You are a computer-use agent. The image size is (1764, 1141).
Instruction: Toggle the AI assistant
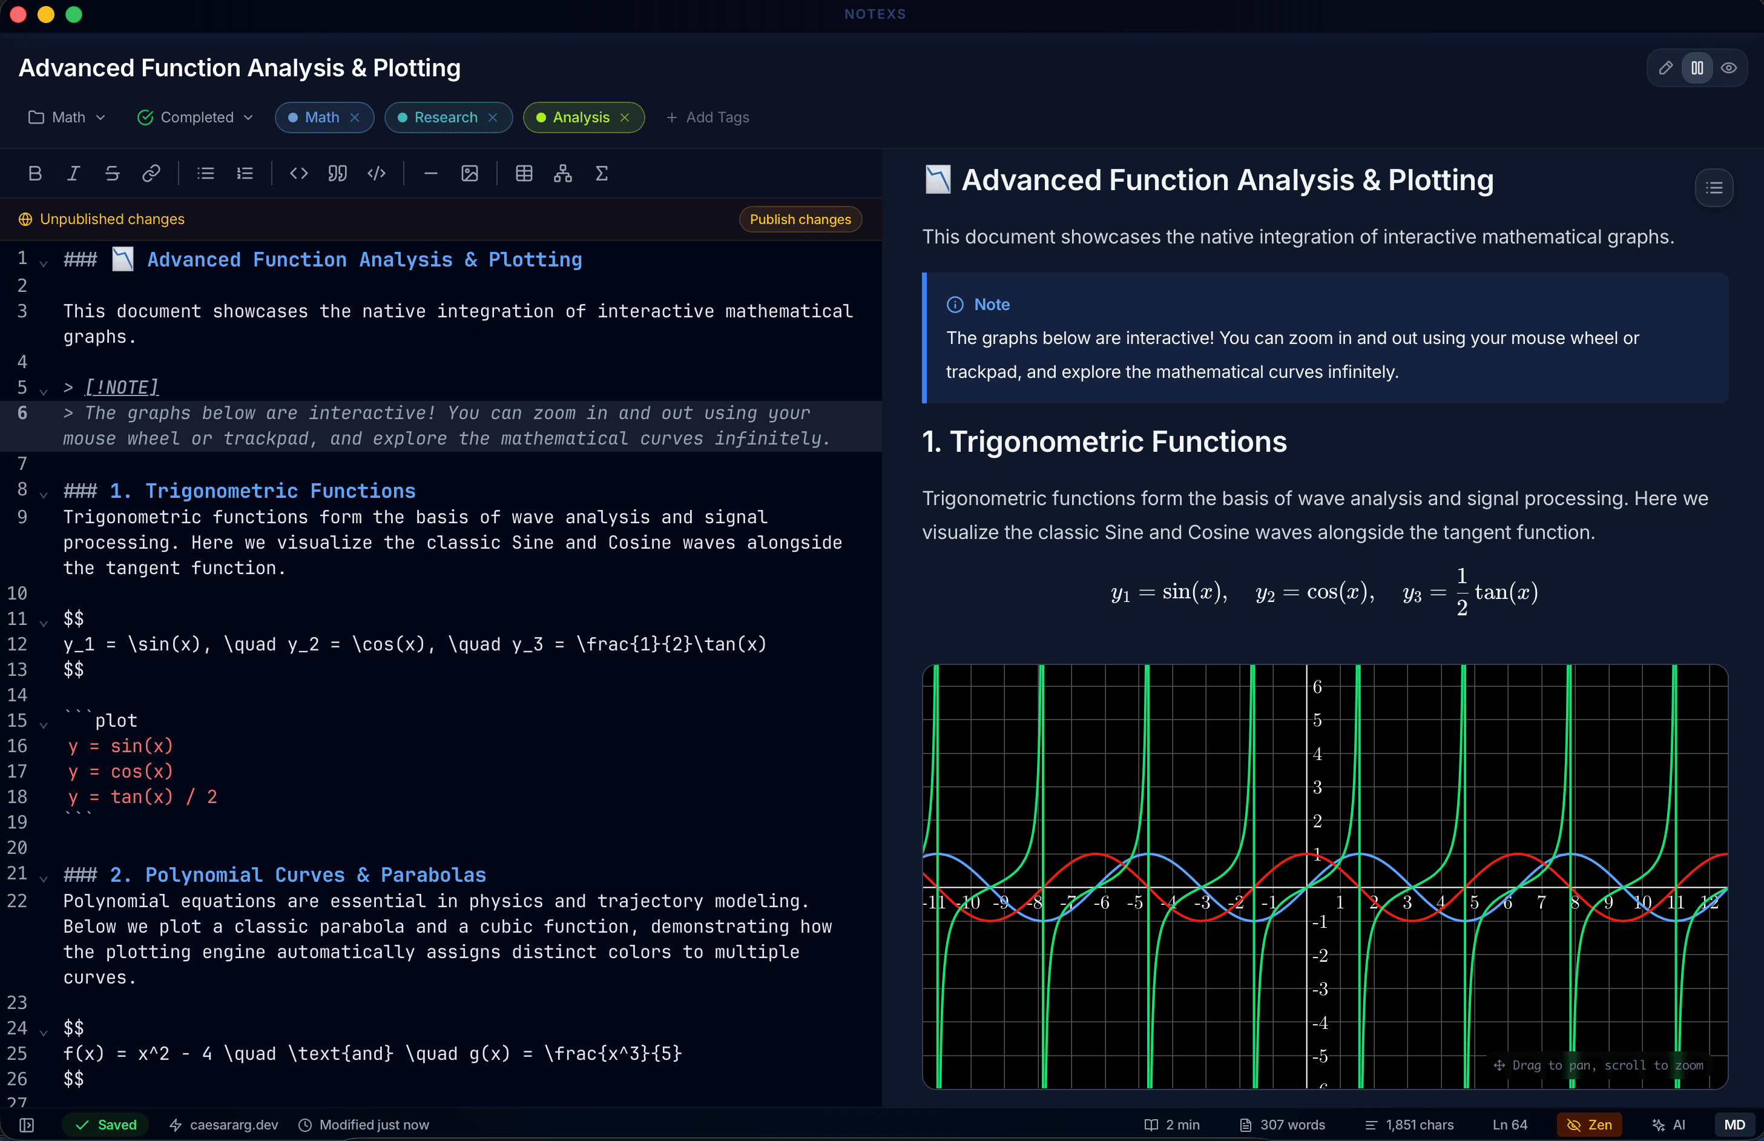pyautogui.click(x=1669, y=1125)
